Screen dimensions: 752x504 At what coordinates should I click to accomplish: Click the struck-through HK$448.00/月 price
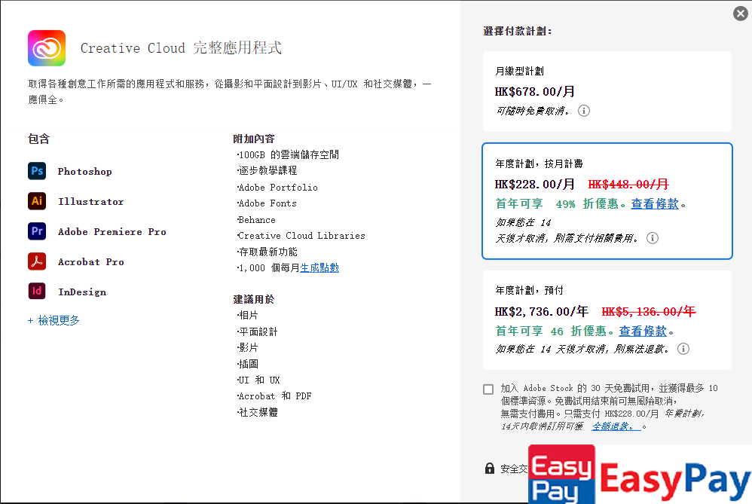(x=628, y=184)
